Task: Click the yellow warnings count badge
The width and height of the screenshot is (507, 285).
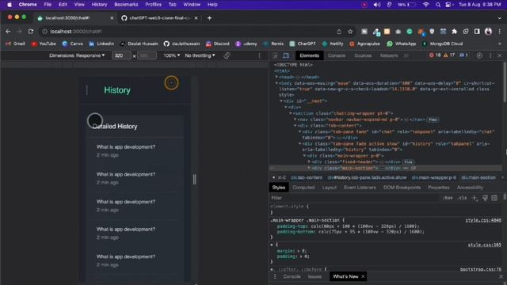Action: tap(449, 55)
